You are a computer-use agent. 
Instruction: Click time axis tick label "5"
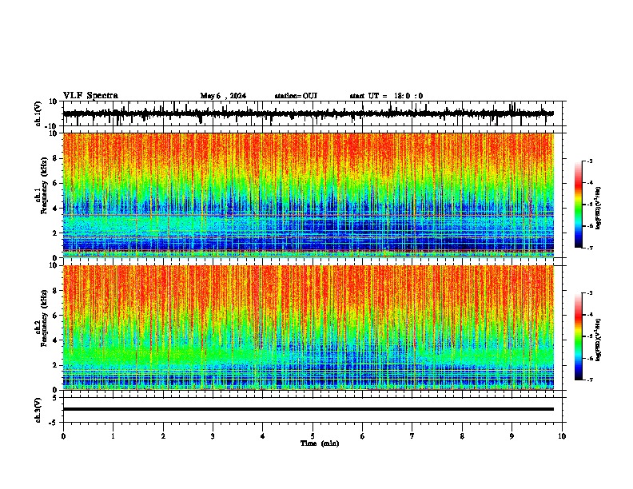[x=313, y=436]
